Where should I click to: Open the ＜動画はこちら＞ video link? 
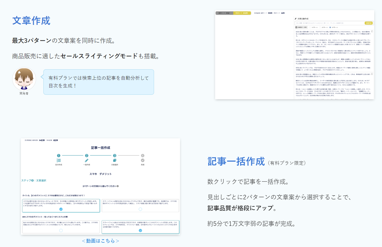click(x=100, y=241)
